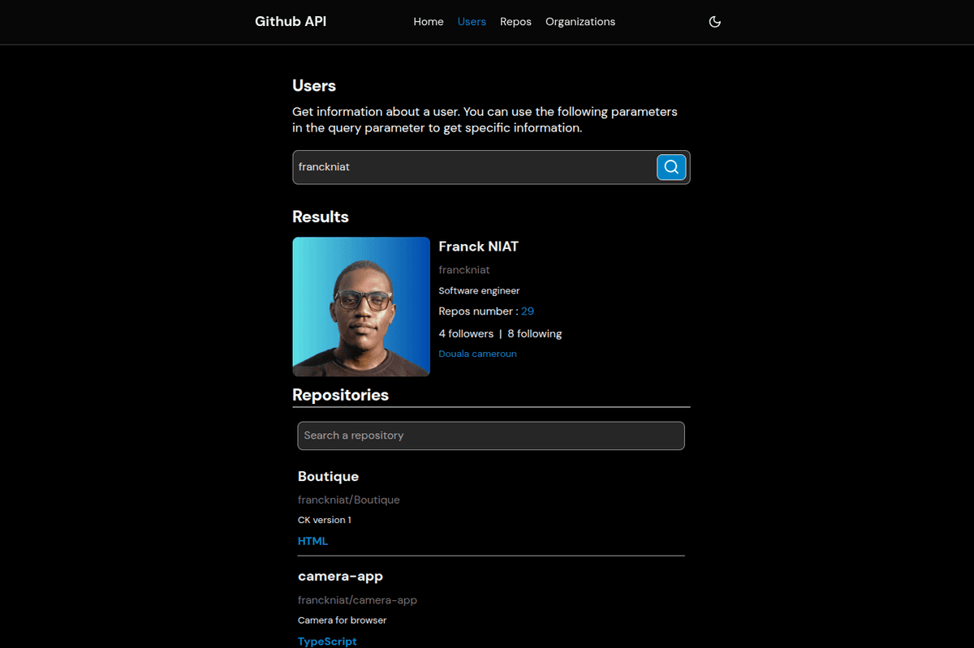Toggle dark mode with the moon icon
The width and height of the screenshot is (974, 648).
coord(715,22)
